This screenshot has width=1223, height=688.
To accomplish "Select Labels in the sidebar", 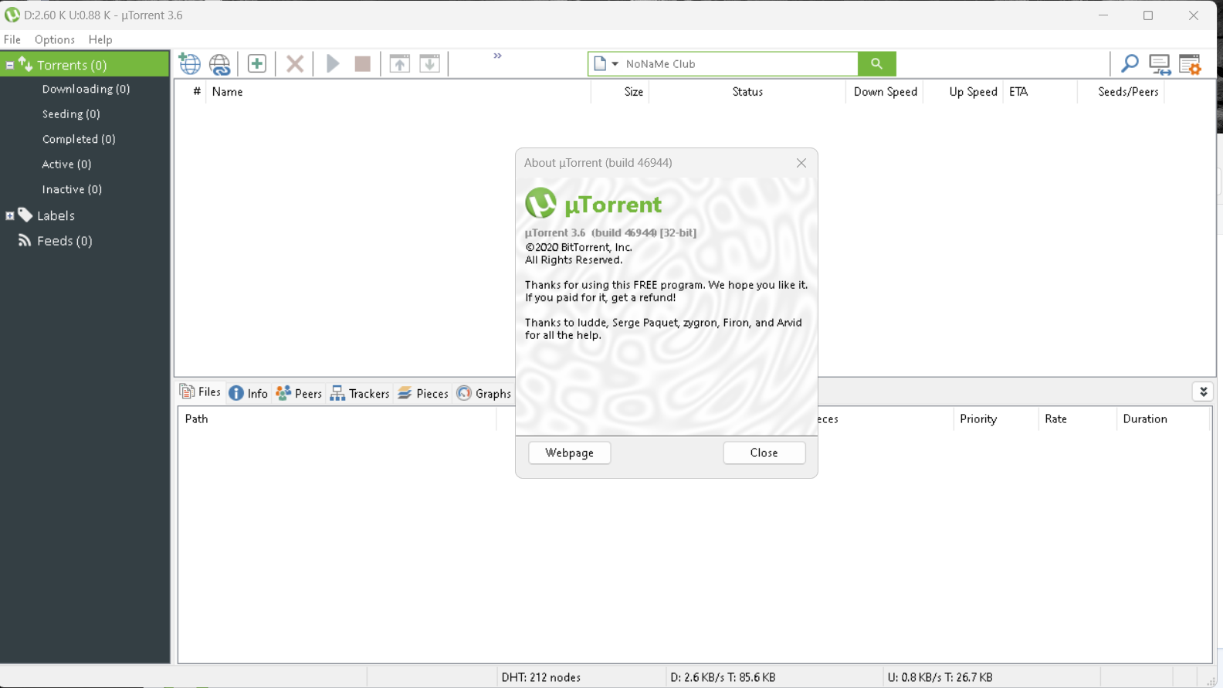I will (56, 216).
